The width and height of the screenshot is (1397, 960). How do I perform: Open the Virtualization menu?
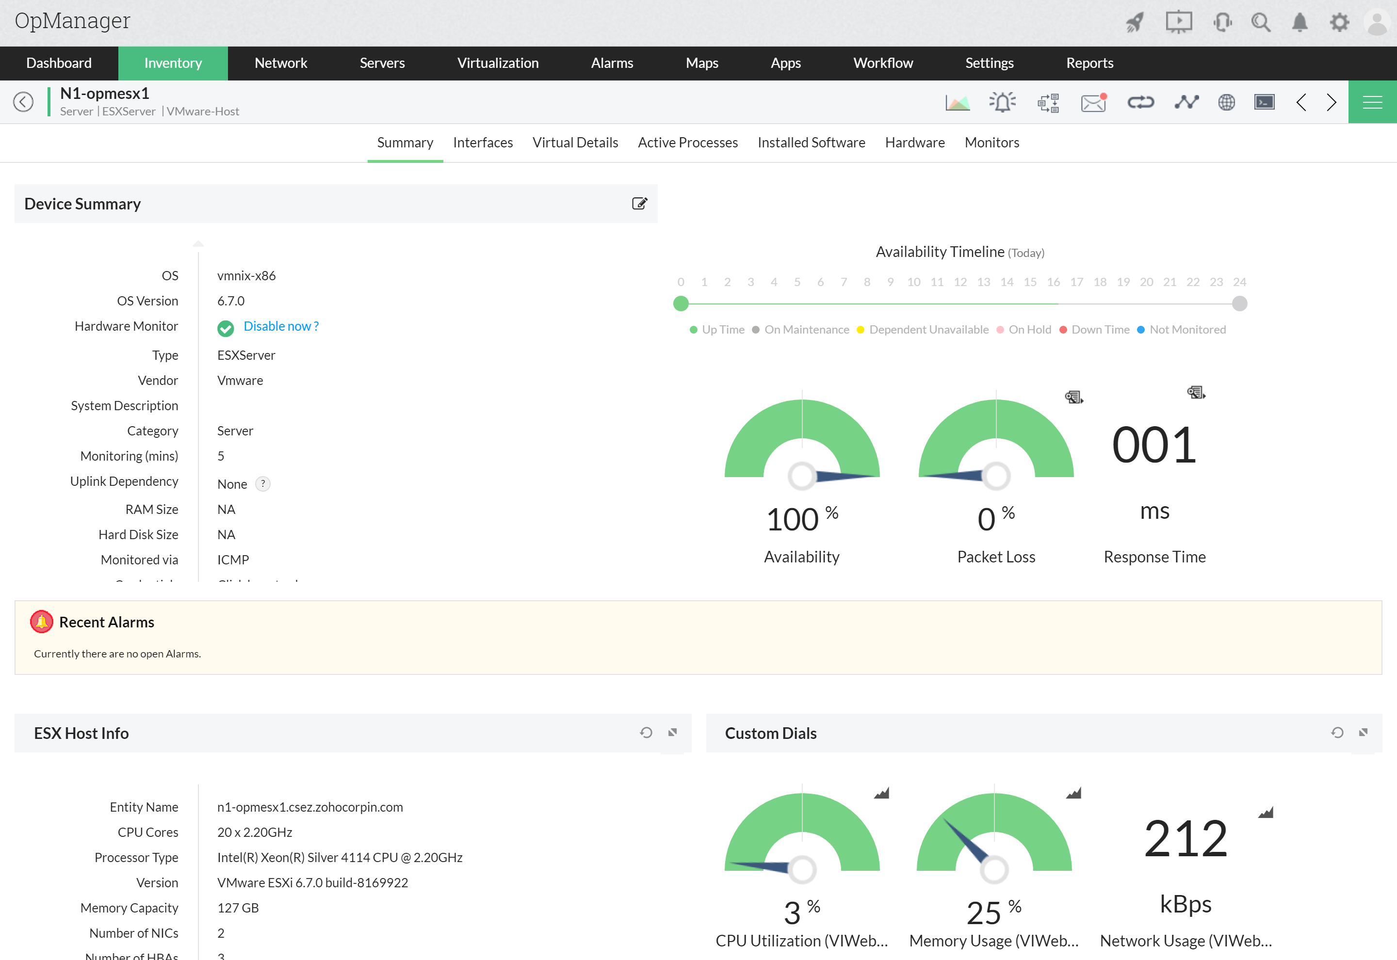tap(498, 63)
